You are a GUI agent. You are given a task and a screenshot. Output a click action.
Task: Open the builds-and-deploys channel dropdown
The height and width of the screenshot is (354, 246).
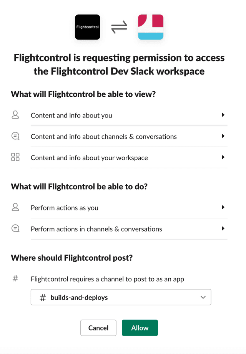(x=203, y=297)
